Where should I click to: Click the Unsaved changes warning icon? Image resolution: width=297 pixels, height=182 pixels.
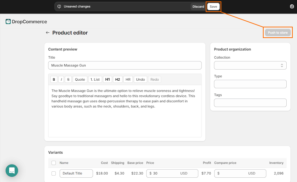[x=59, y=6]
